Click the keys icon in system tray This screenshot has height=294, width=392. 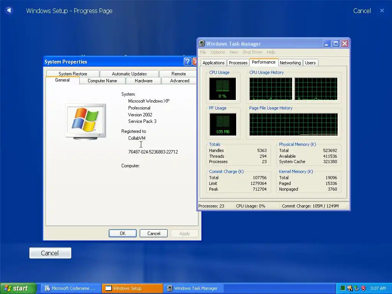click(350, 288)
